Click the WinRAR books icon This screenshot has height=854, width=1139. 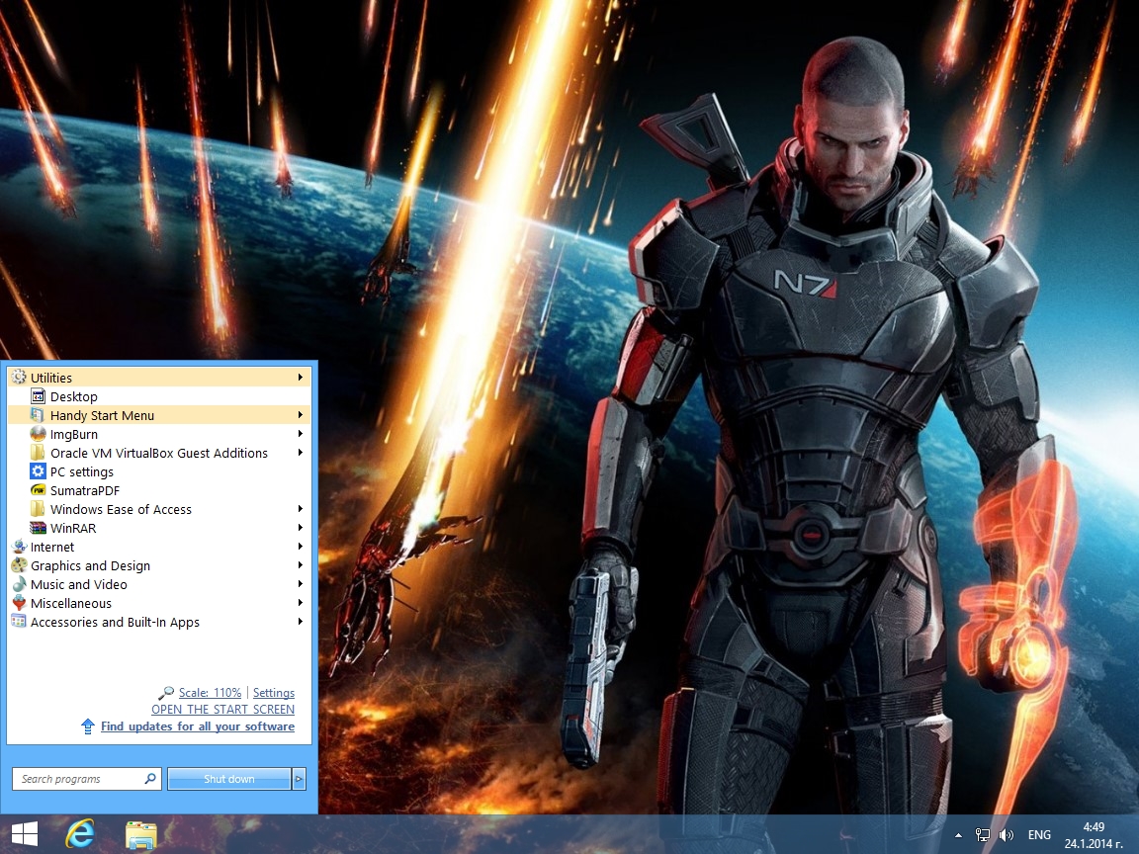coord(38,528)
